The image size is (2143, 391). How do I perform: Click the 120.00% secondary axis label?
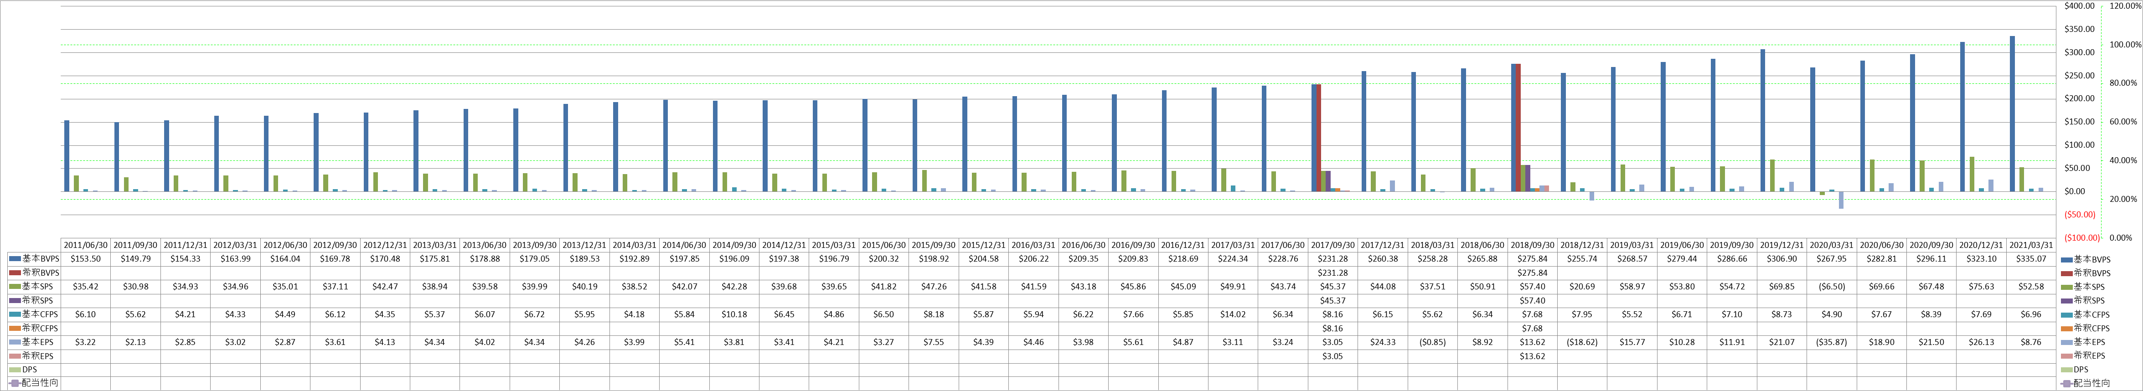click(2126, 6)
